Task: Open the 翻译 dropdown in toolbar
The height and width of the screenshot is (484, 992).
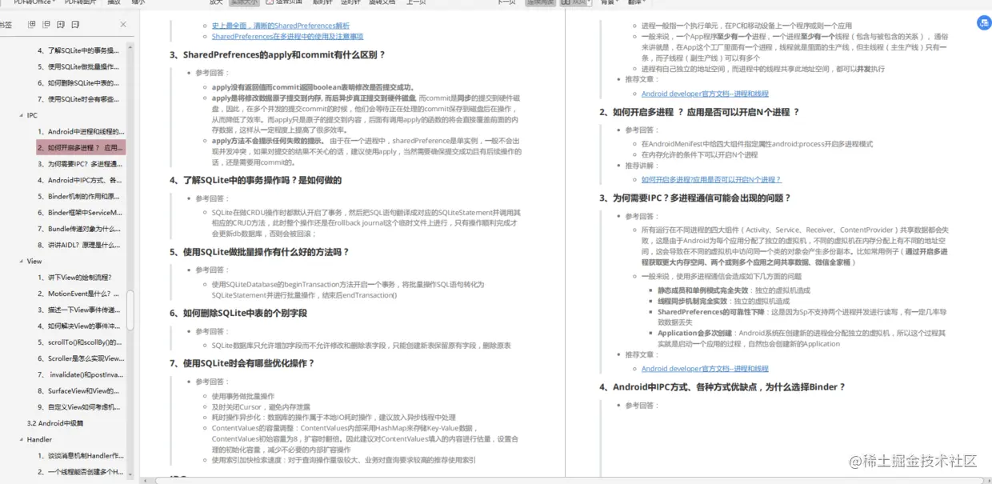Action: (638, 2)
